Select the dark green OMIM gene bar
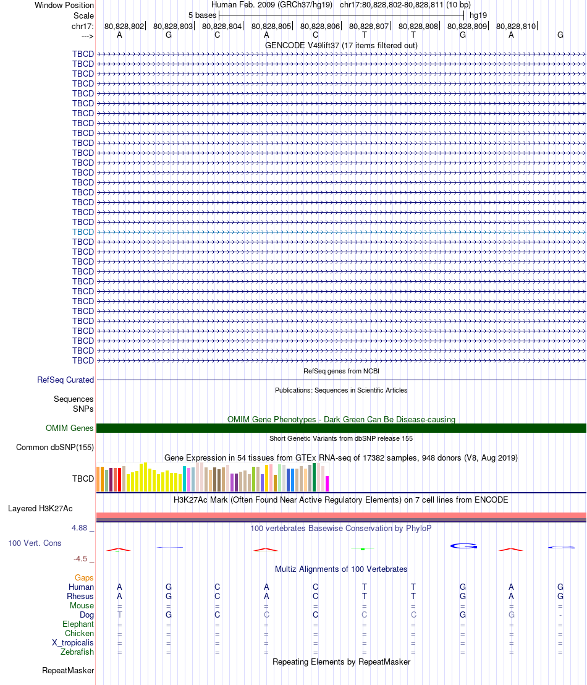 coord(341,428)
